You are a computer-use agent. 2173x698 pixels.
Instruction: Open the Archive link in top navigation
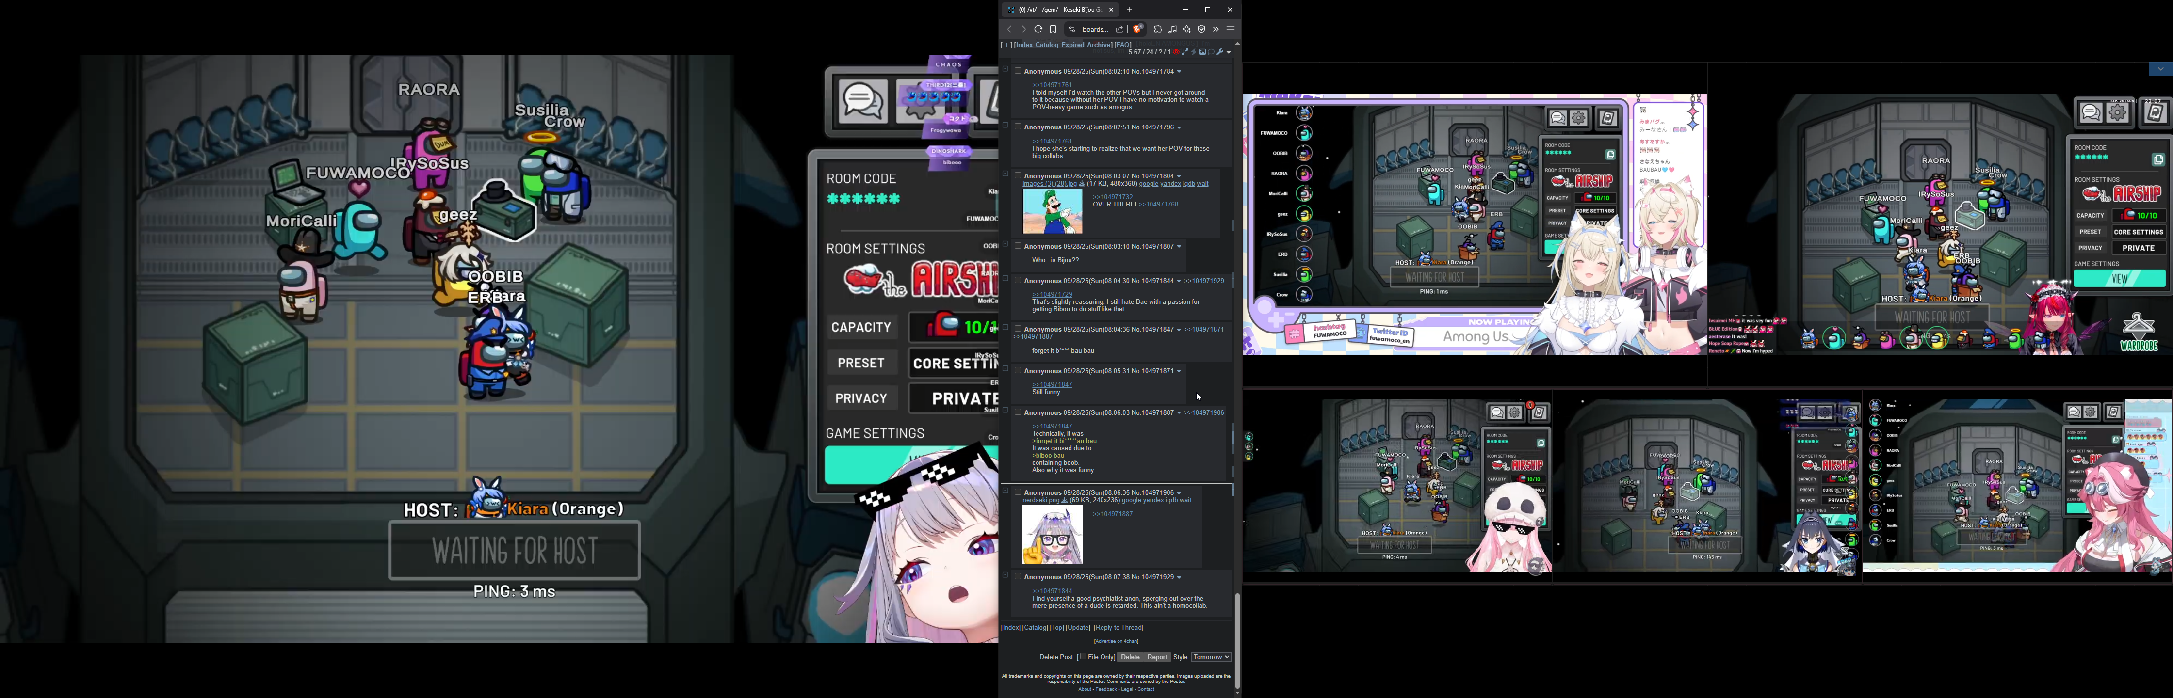coord(1098,45)
